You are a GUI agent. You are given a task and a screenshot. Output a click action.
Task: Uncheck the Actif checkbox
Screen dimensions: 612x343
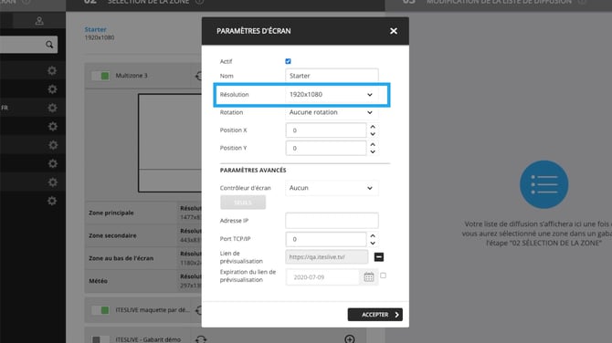tap(288, 61)
